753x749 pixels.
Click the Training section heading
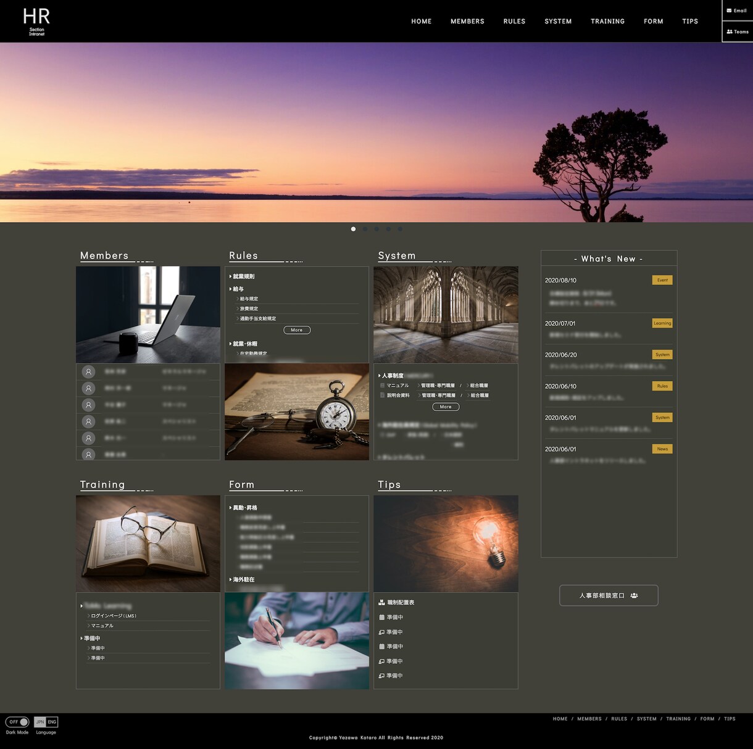[102, 484]
